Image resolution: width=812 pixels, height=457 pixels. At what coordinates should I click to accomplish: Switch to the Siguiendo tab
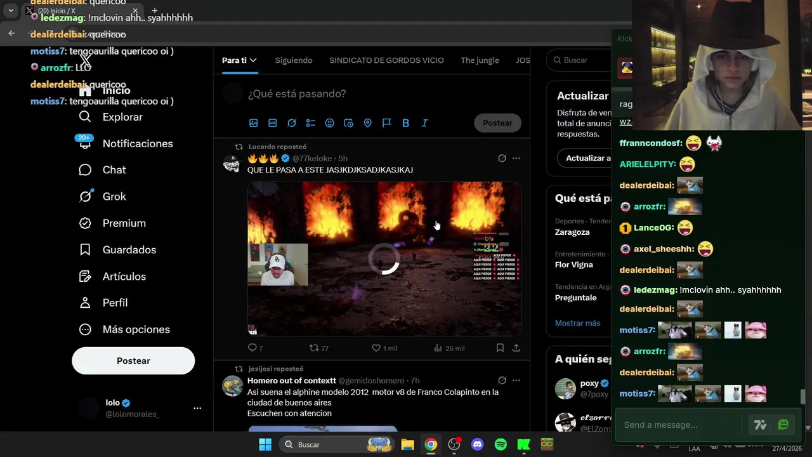294,60
